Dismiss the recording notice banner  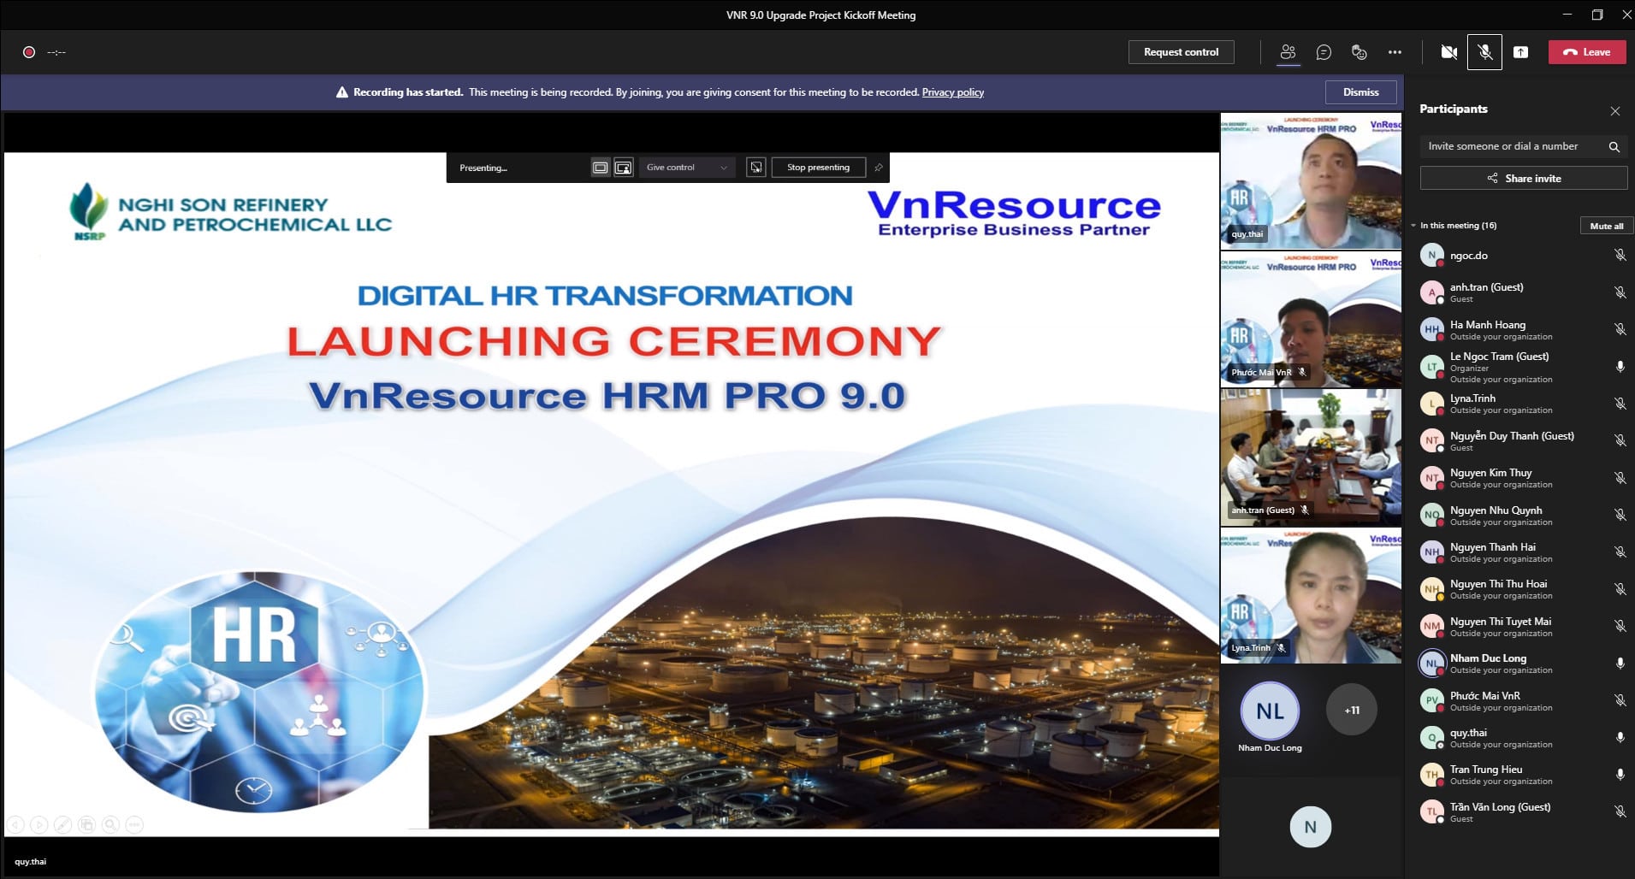1360,92
